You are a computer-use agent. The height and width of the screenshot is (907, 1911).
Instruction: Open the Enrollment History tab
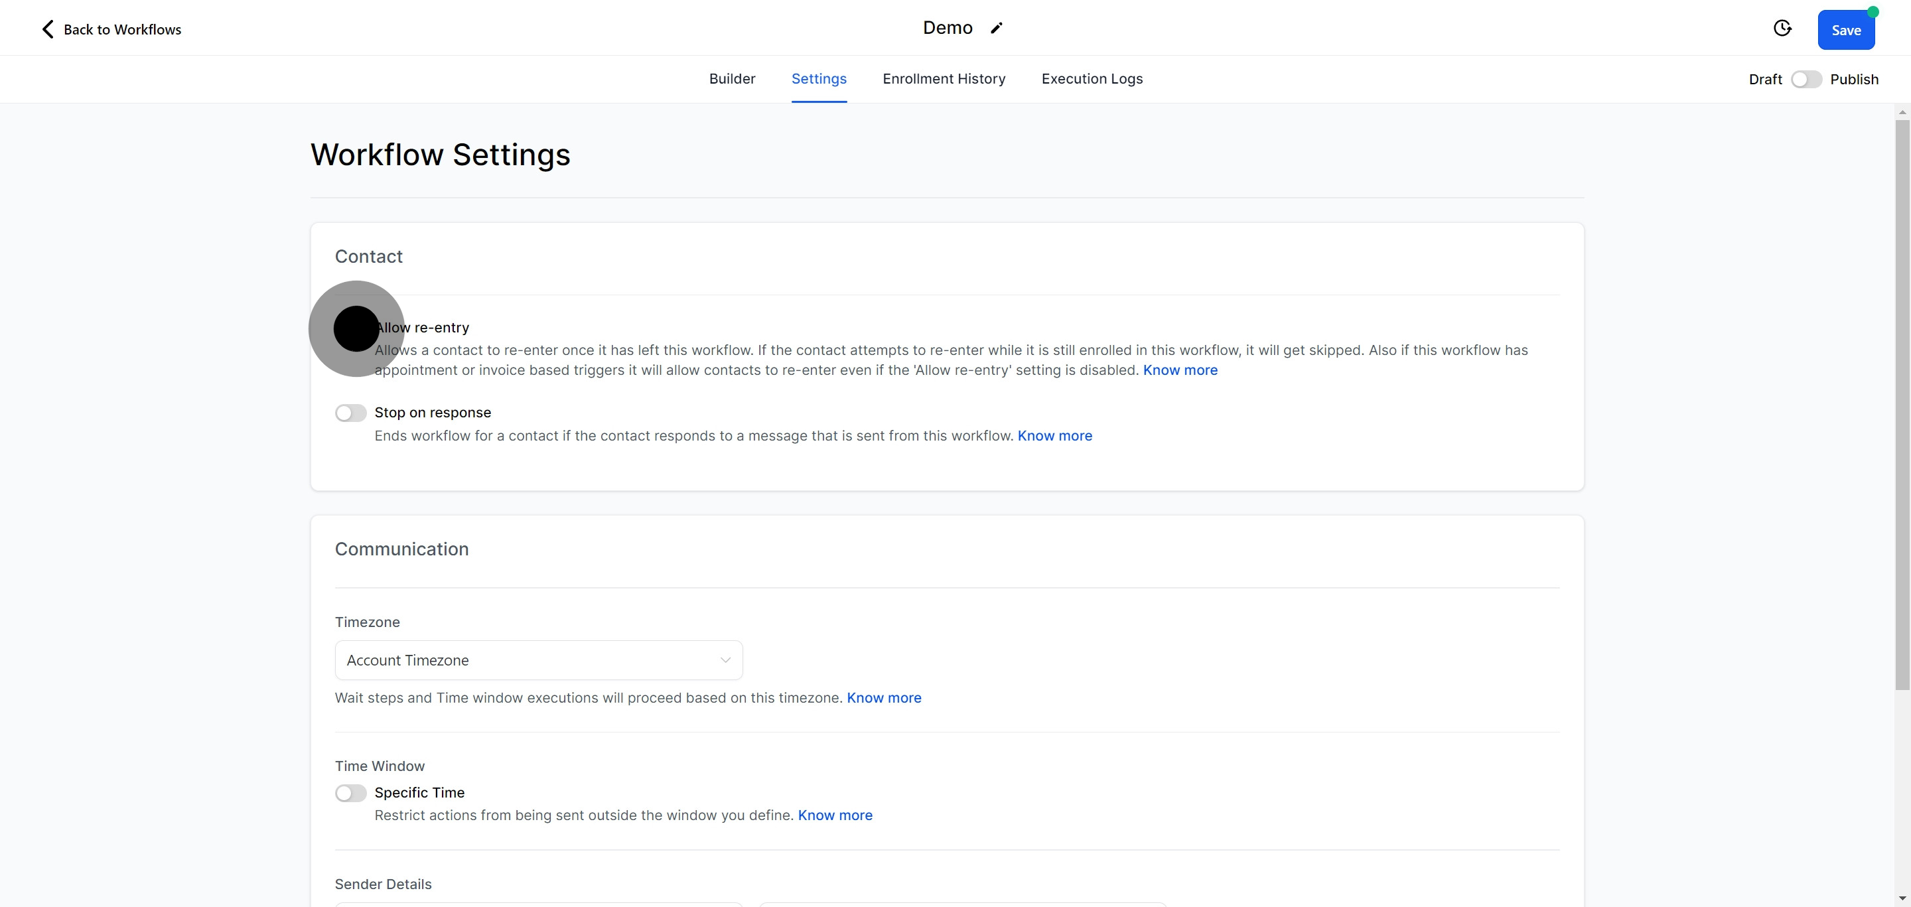point(944,78)
